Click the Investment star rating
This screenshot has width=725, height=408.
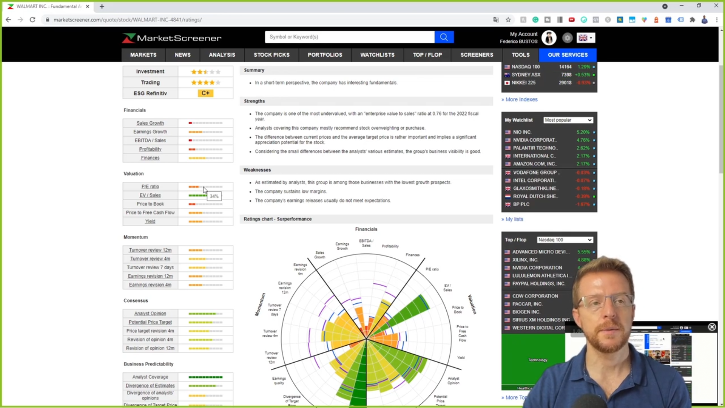[x=205, y=72]
